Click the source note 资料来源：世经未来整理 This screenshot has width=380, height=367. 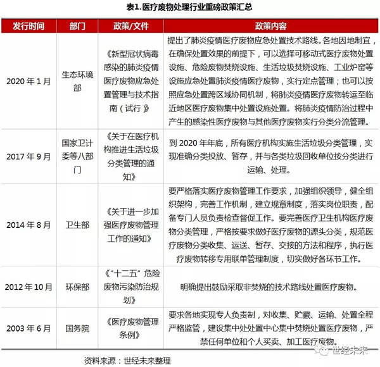[127, 361]
